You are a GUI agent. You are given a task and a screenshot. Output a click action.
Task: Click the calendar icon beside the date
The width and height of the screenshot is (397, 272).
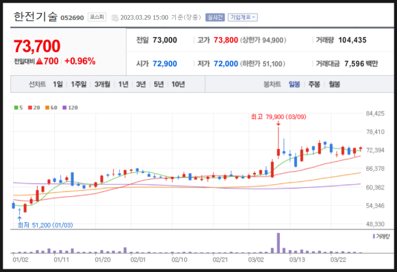[115, 18]
